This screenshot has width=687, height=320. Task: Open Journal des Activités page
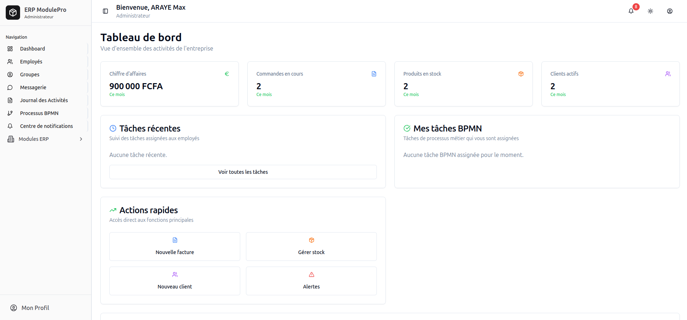[x=44, y=100]
